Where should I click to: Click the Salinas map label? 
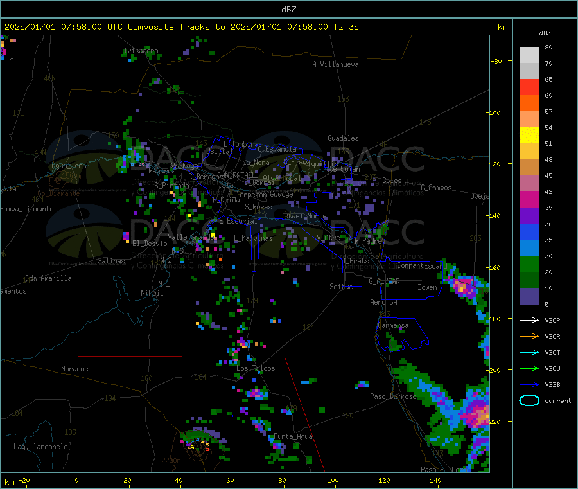111,261
